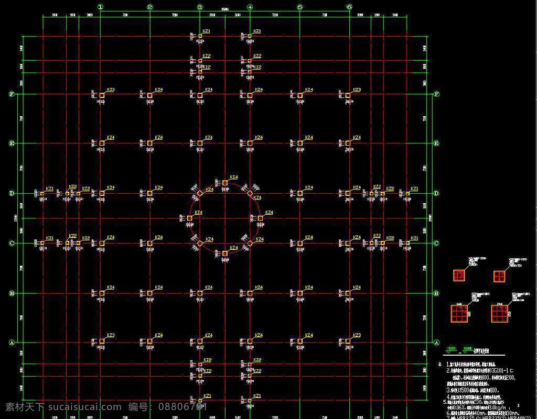The height and width of the screenshot is (419, 537).
Task: Click KZ1 label on axis 3 at top
Action: point(207,31)
